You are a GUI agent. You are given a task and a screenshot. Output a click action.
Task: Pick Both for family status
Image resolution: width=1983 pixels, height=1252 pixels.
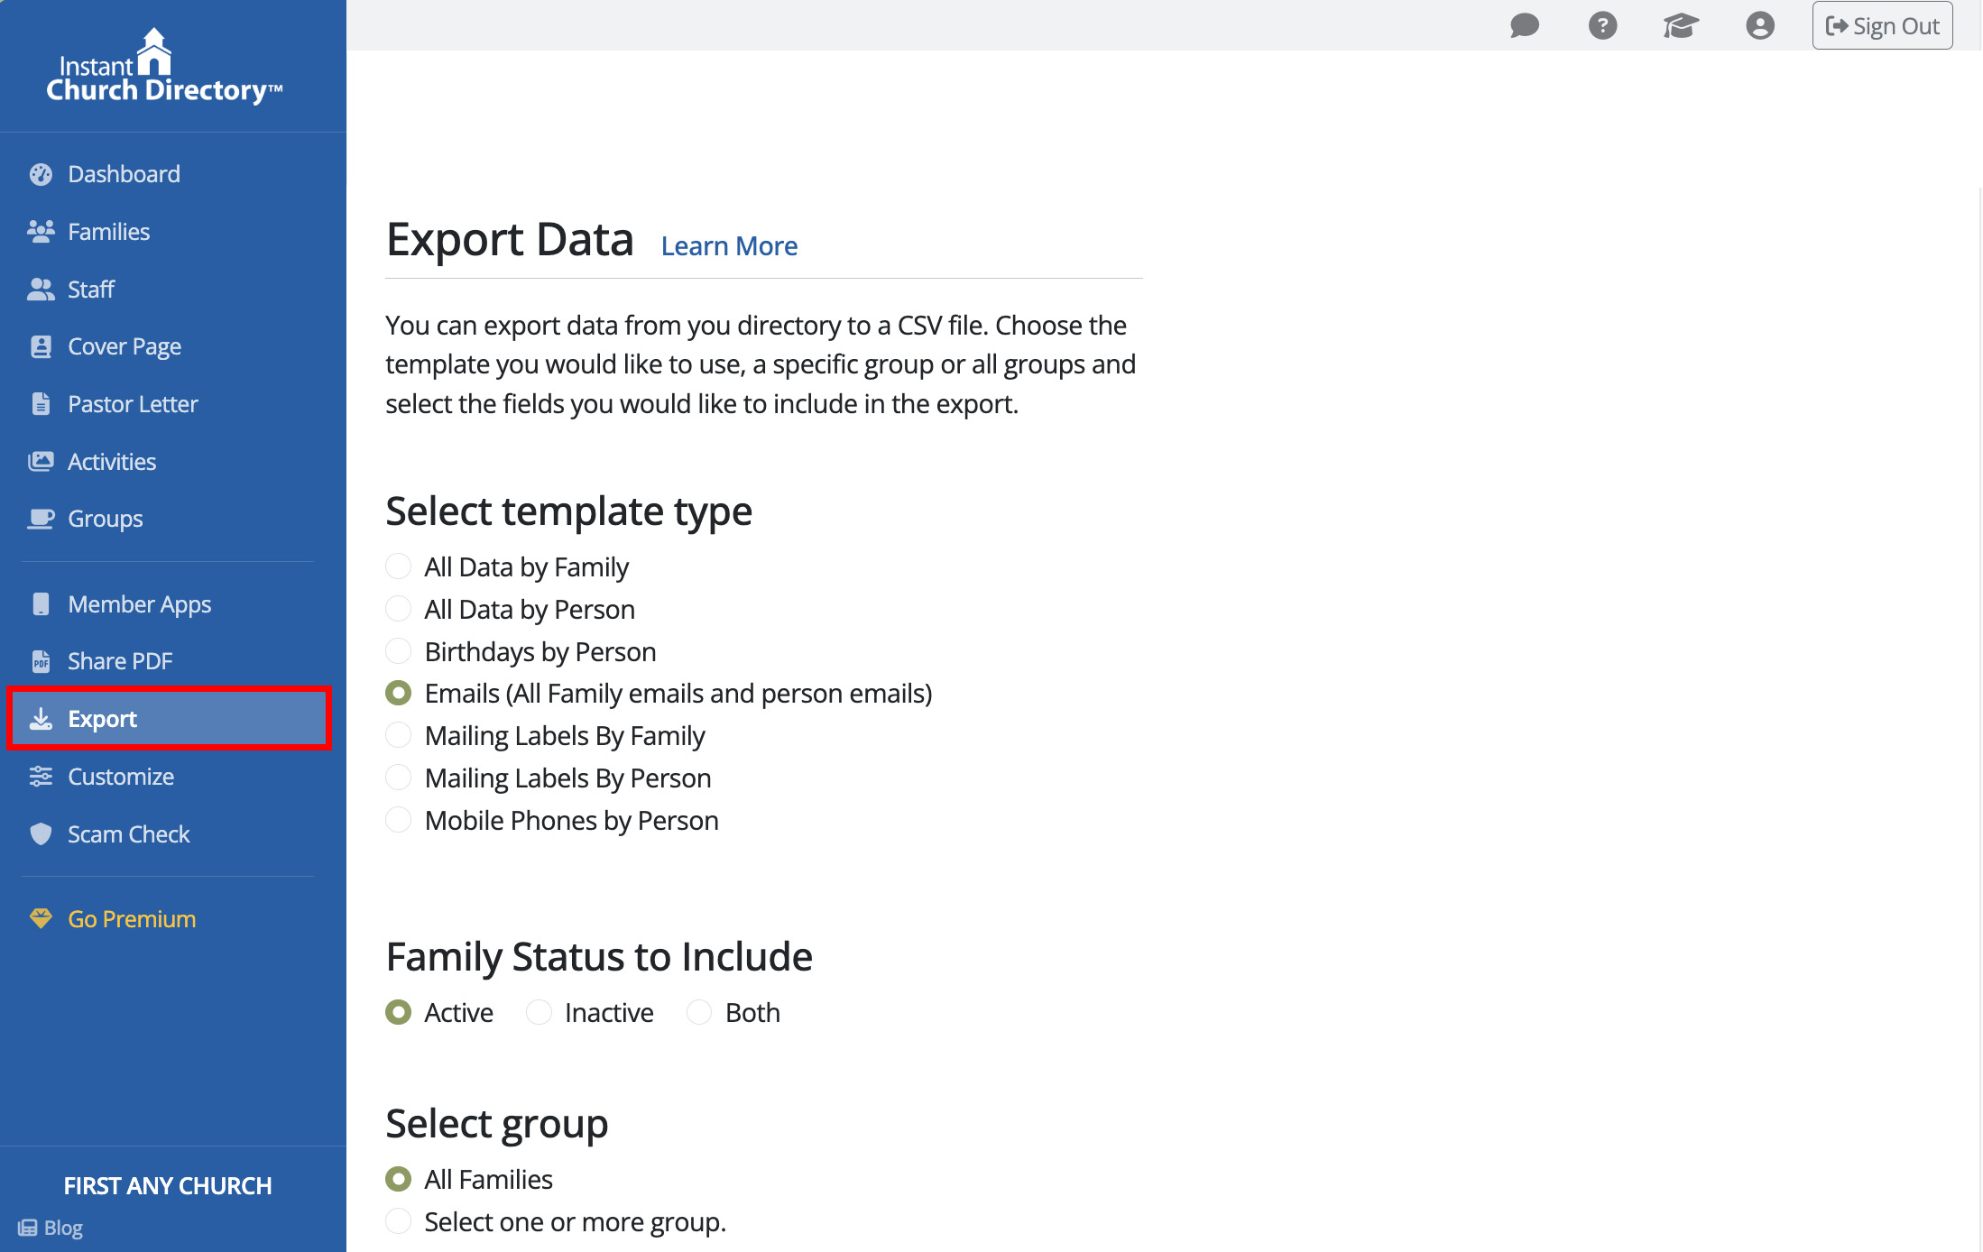click(x=699, y=1013)
